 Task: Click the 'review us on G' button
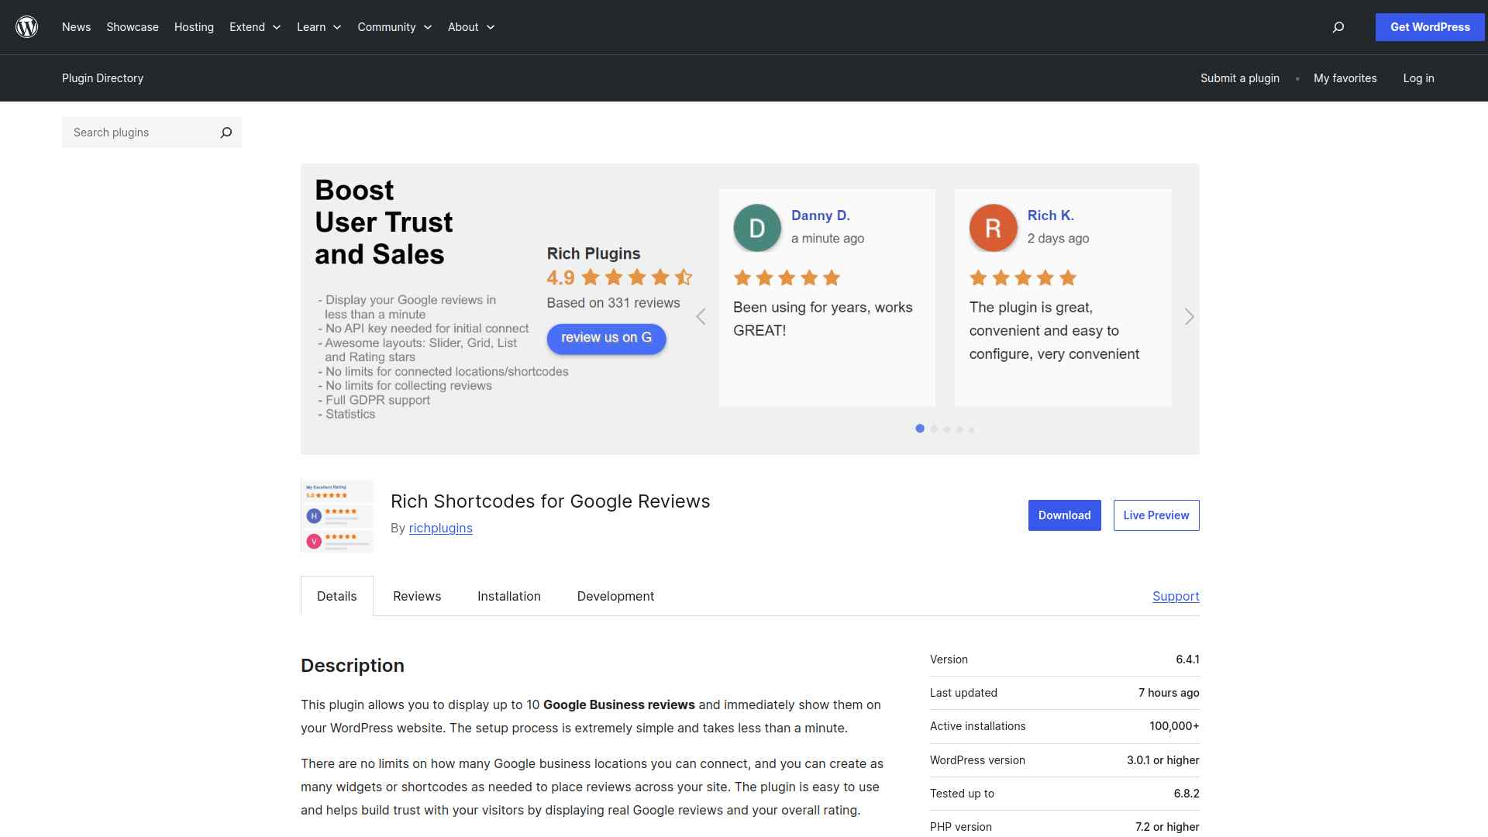606,339
